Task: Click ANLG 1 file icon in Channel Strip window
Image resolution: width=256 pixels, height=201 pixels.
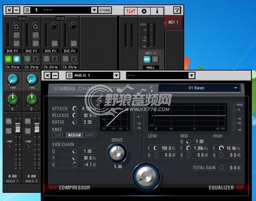Action: [x=70, y=75]
